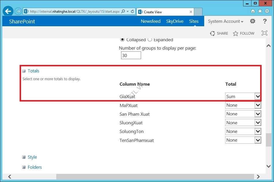Expand the Folders section
The image size is (274, 182).
pos(24,167)
